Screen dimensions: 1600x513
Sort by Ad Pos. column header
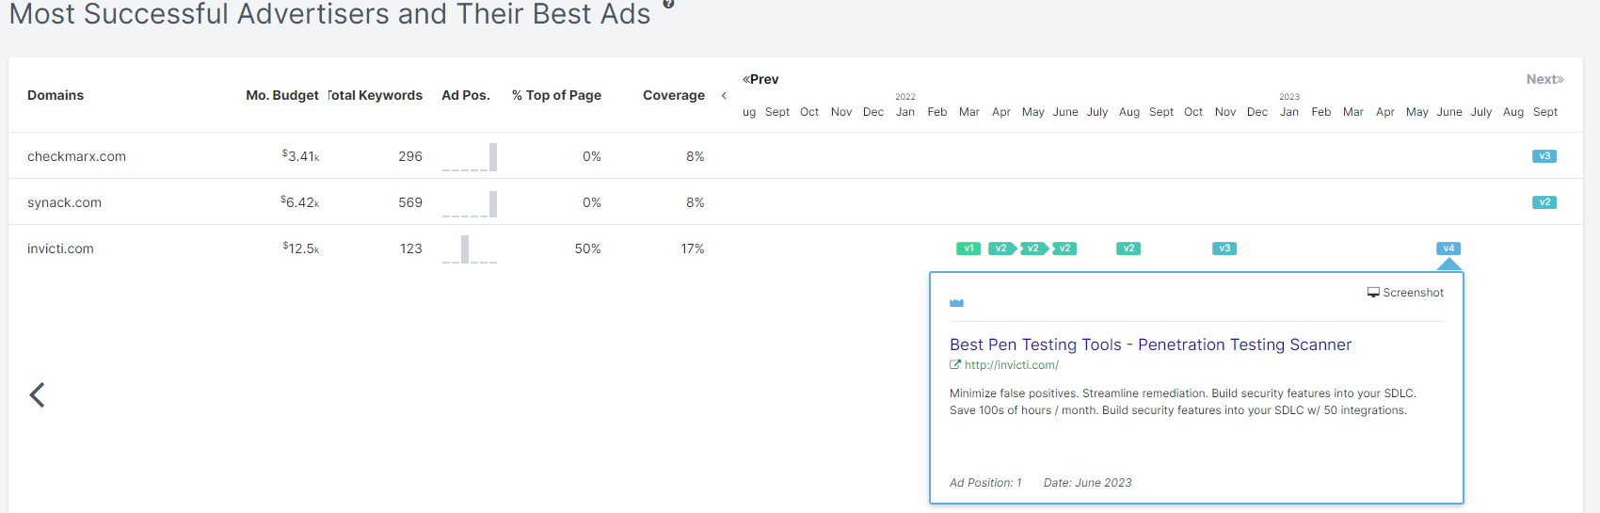tap(466, 95)
